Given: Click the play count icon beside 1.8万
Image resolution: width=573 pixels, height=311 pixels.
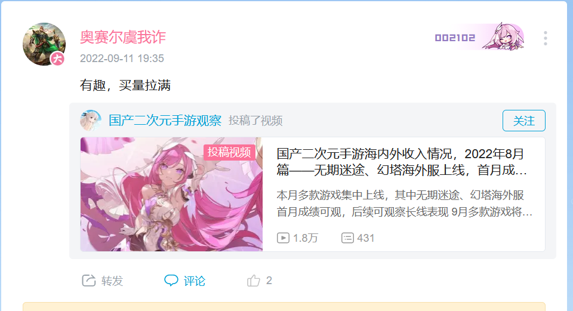Looking at the screenshot, I should pyautogui.click(x=283, y=238).
